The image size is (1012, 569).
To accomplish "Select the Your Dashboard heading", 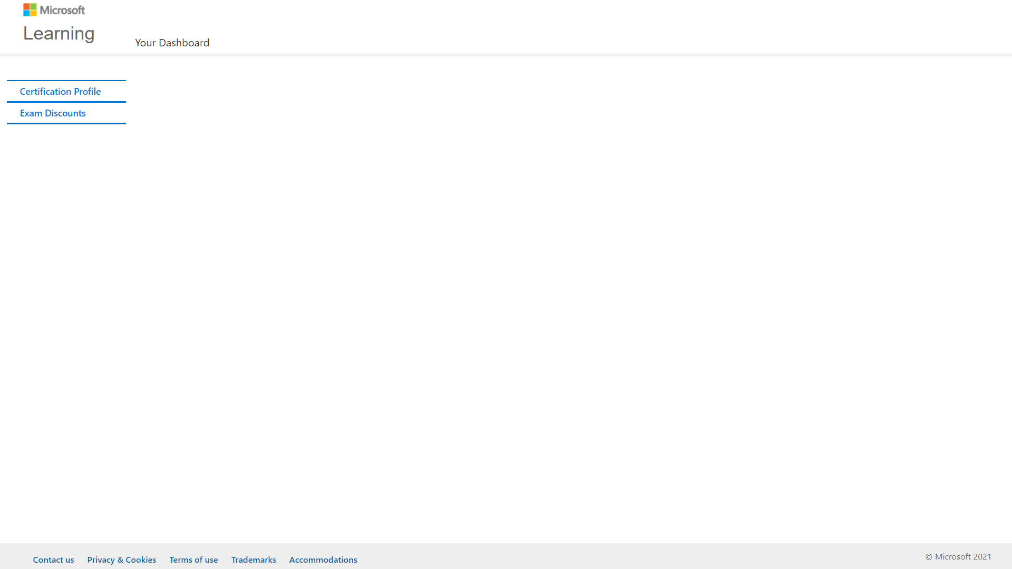I will [172, 43].
